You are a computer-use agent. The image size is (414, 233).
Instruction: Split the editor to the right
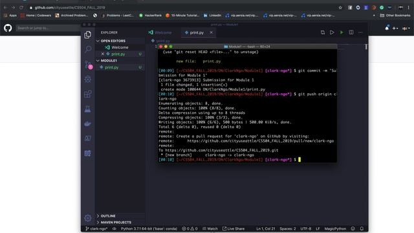351,32
